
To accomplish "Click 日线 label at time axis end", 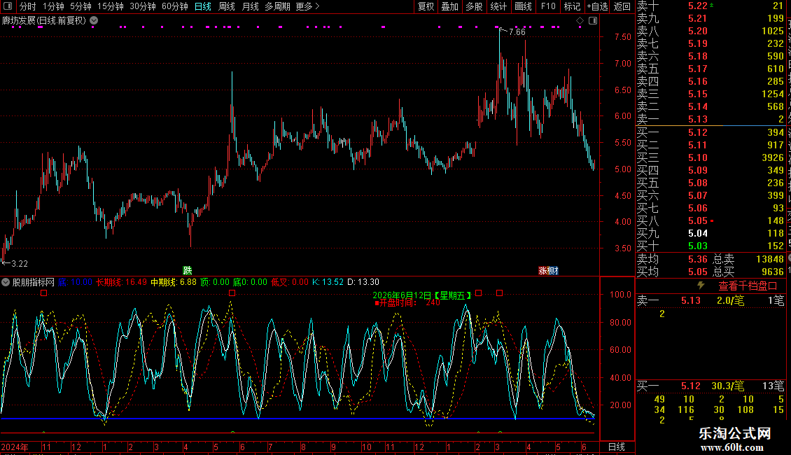I will pos(617,447).
